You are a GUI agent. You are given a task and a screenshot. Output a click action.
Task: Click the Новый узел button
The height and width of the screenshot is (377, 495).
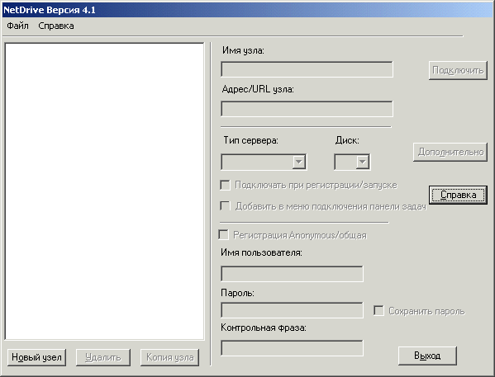36,357
